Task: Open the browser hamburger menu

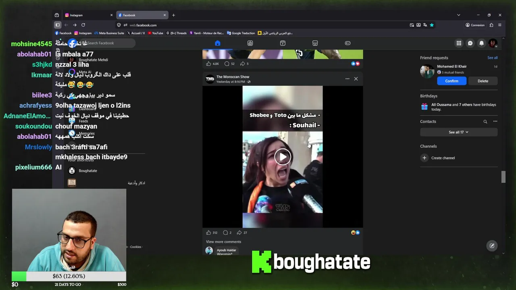Action: (x=500, y=25)
